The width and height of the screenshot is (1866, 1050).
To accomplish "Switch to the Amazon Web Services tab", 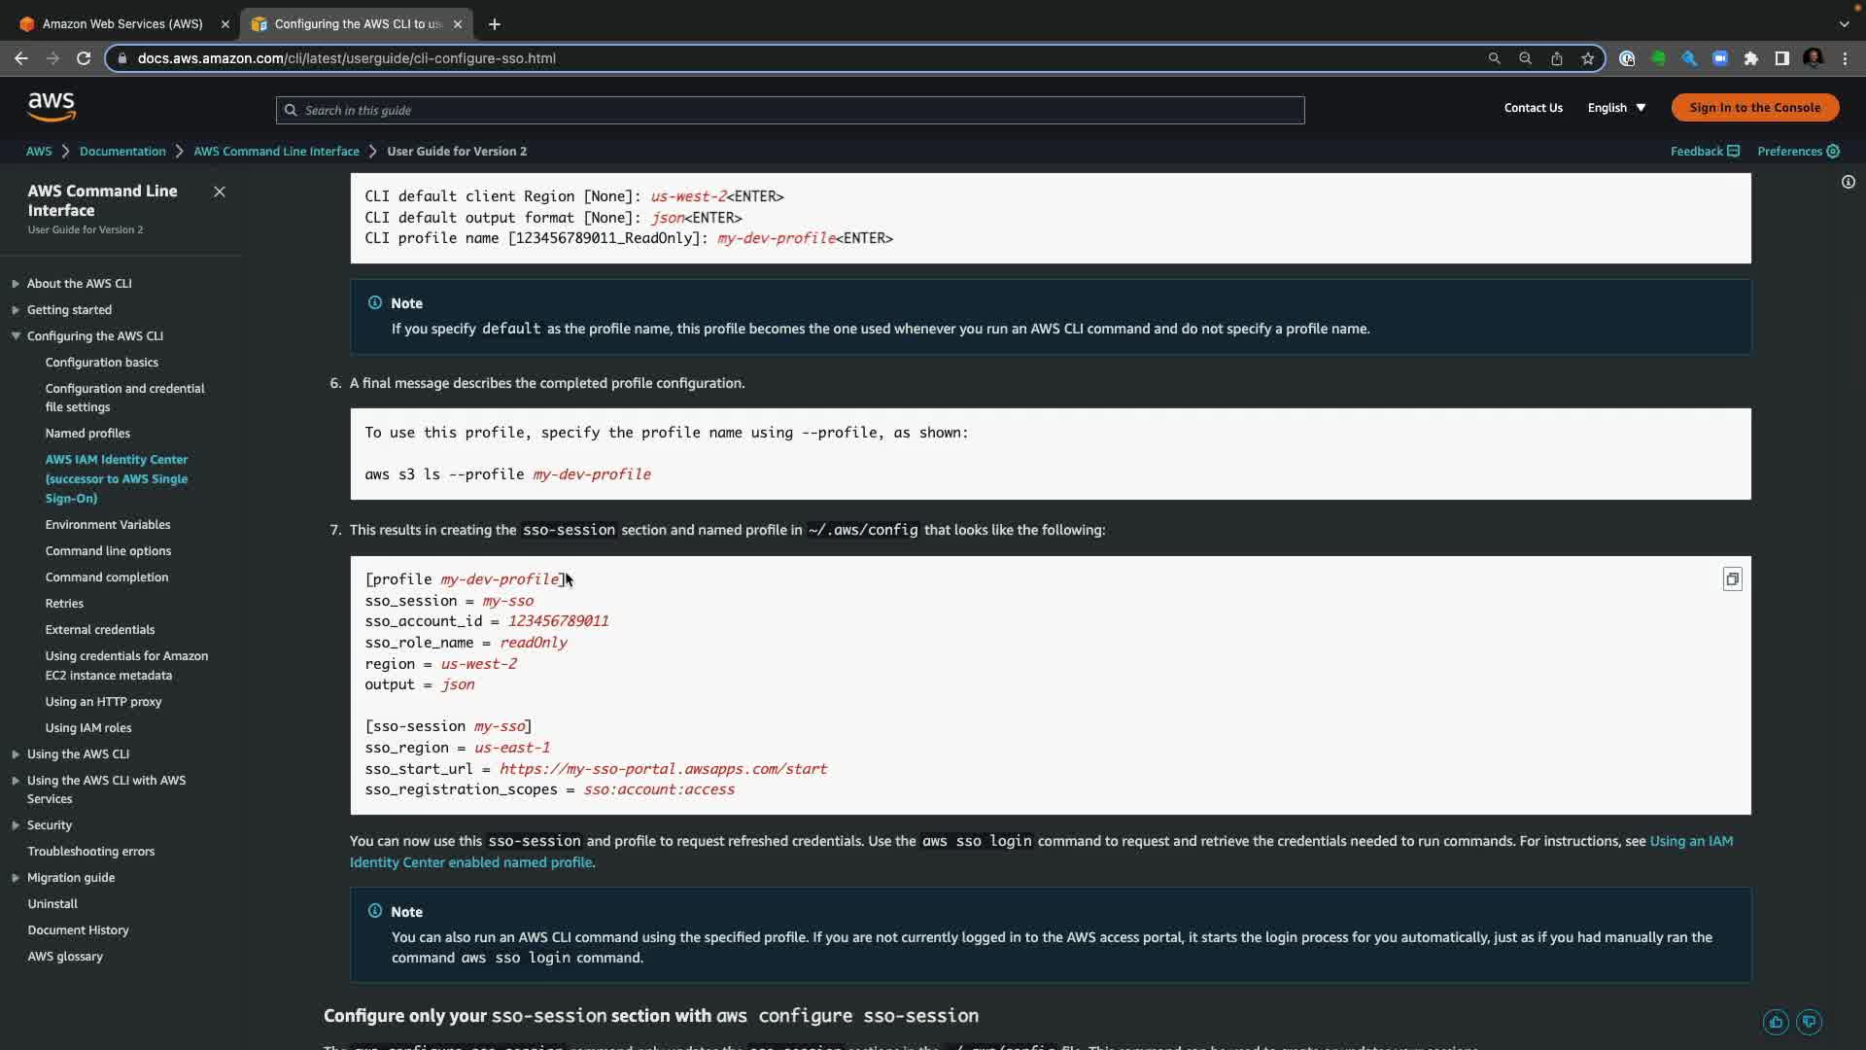I will click(122, 23).
